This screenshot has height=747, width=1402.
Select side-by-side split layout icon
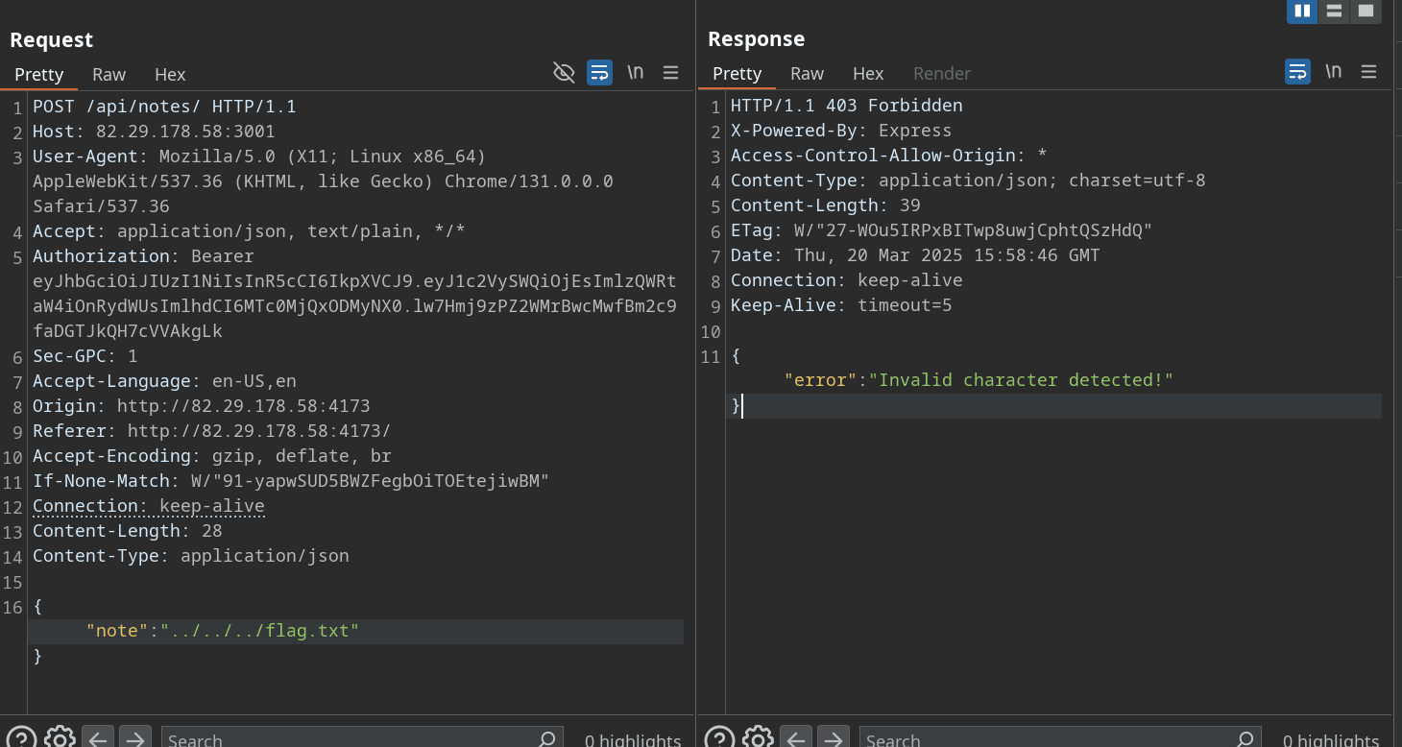pos(1302,12)
